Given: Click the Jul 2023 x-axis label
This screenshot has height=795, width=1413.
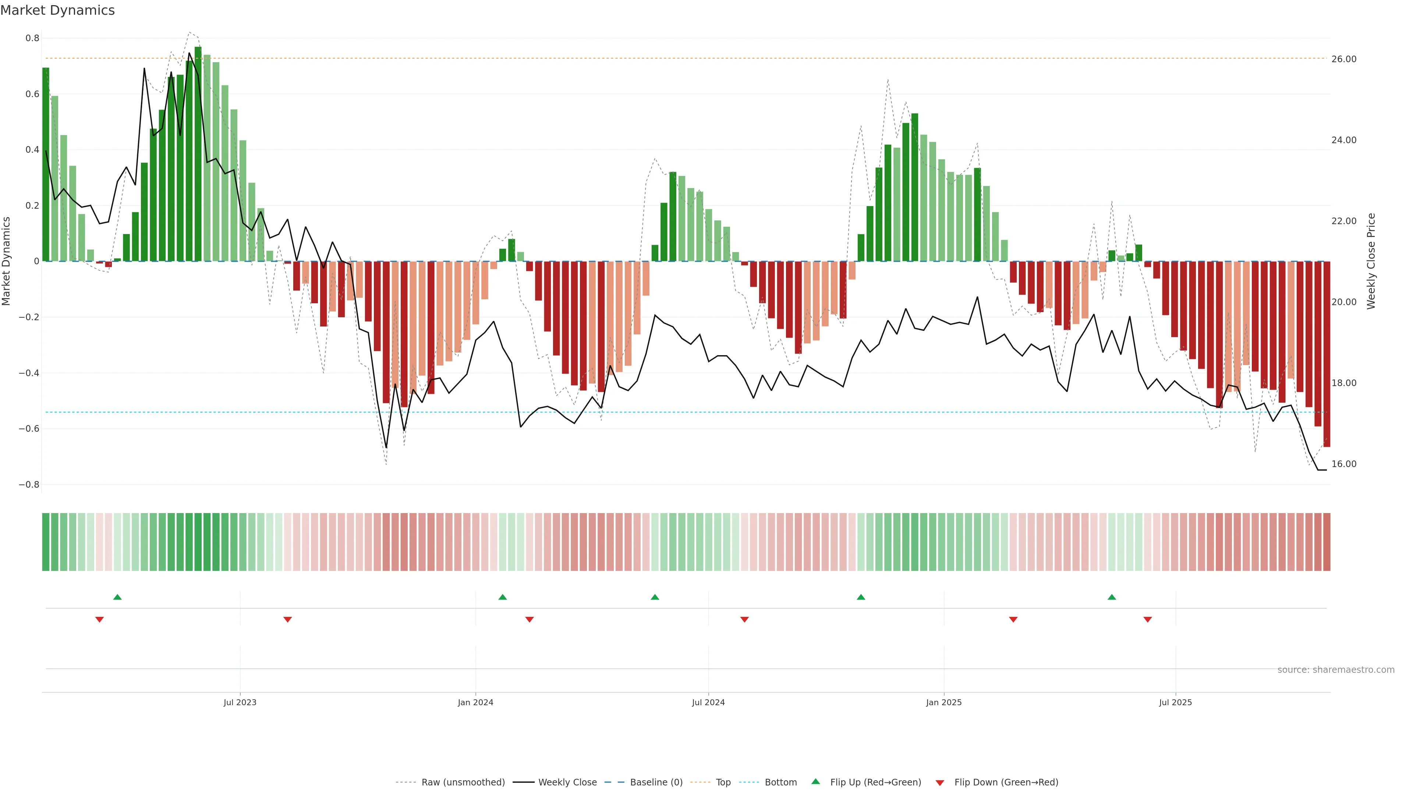Looking at the screenshot, I should click(x=240, y=702).
